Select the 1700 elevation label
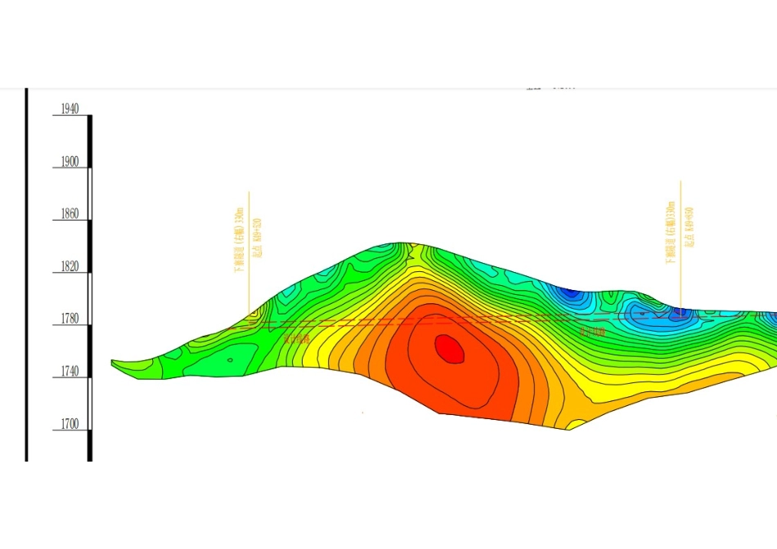 [x=70, y=424]
